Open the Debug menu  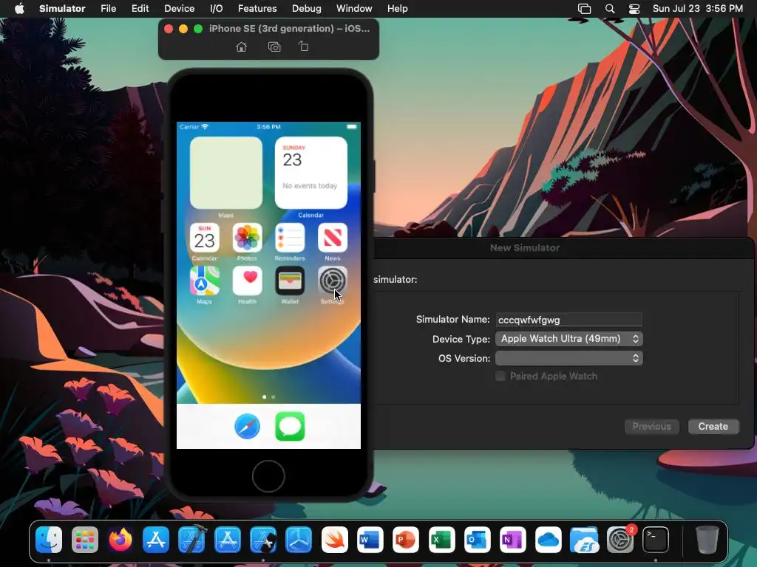[x=307, y=9]
